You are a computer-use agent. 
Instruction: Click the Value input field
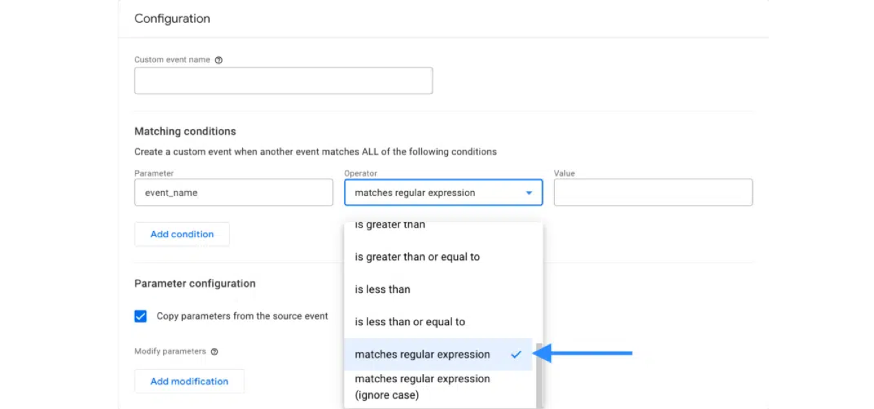653,192
